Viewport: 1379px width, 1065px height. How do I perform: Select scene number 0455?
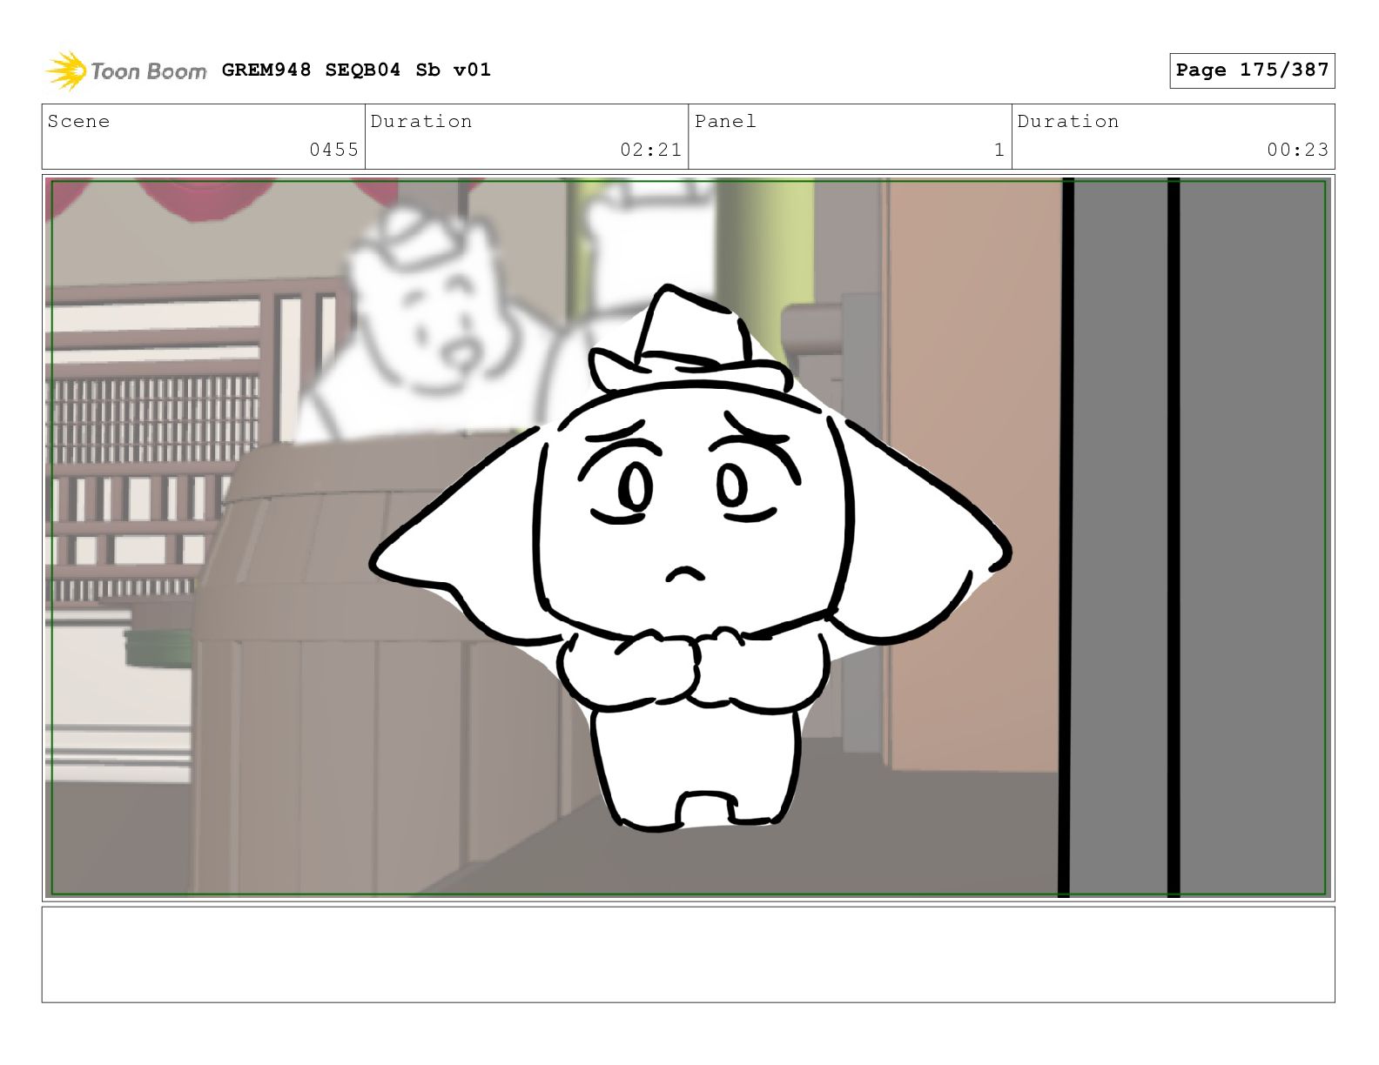[334, 150]
